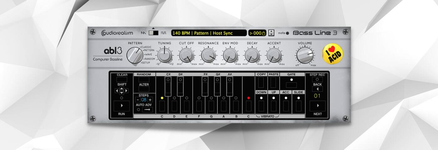This screenshot has width=438, height=150.
Task: Click the RANDOM button
Action: point(144,79)
